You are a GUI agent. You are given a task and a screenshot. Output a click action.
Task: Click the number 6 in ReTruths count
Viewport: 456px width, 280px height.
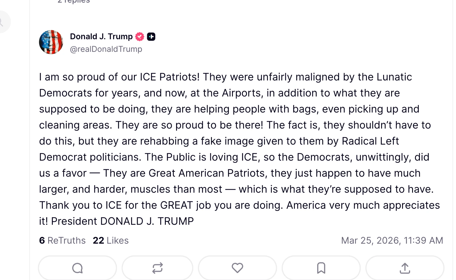click(42, 240)
